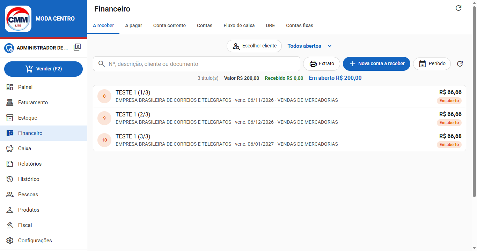Click the Escolher cliente button
This screenshot has height=251, width=477.
point(254,46)
